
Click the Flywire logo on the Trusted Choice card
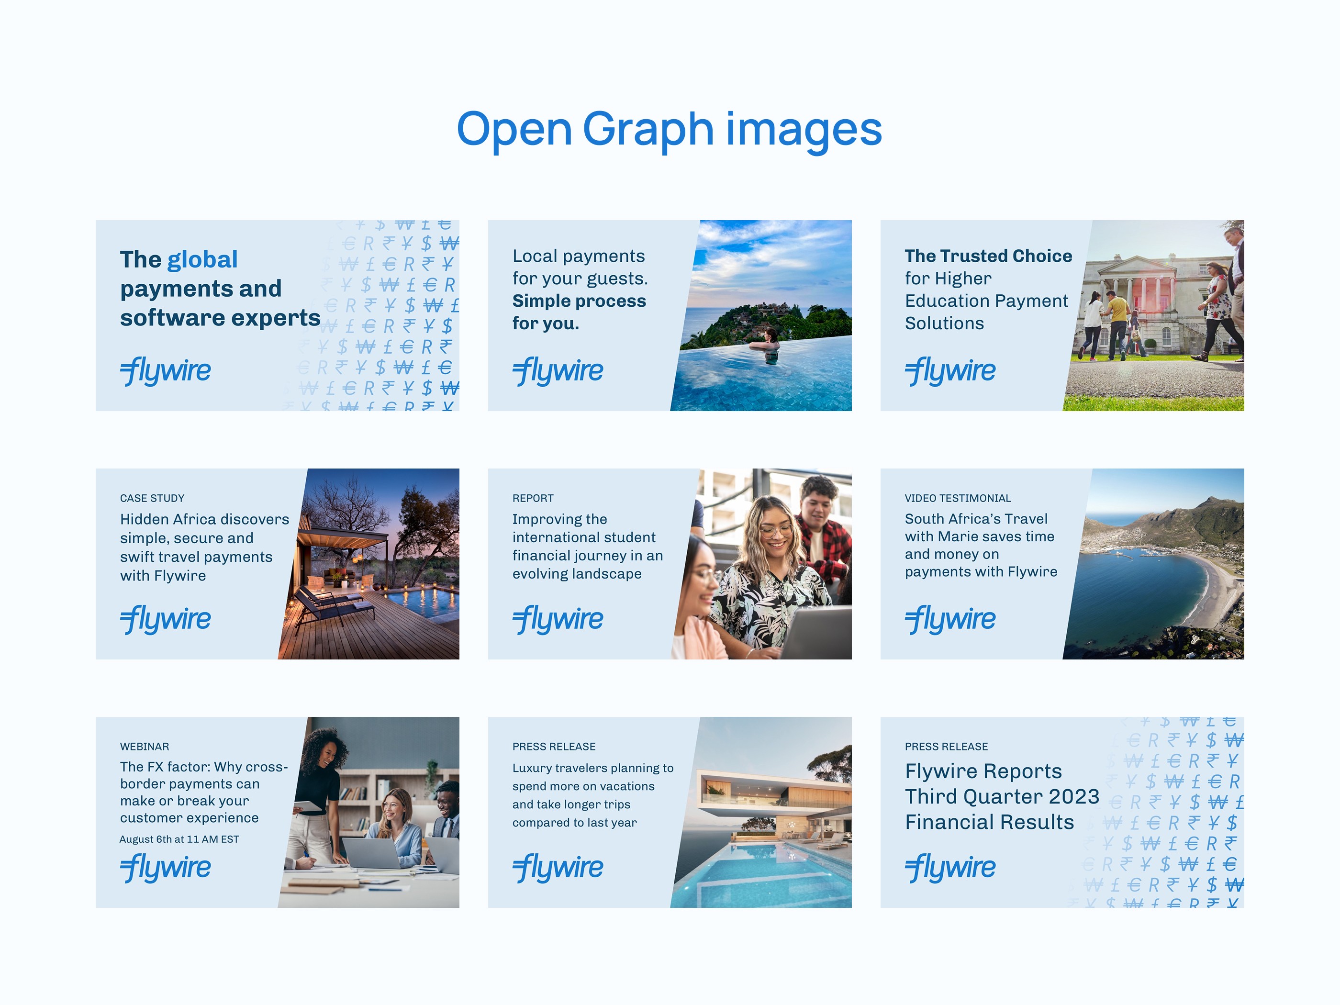(950, 371)
